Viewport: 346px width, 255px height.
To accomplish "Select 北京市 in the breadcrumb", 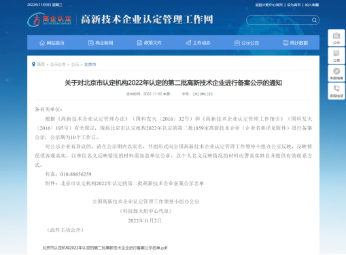I will click(90, 64).
